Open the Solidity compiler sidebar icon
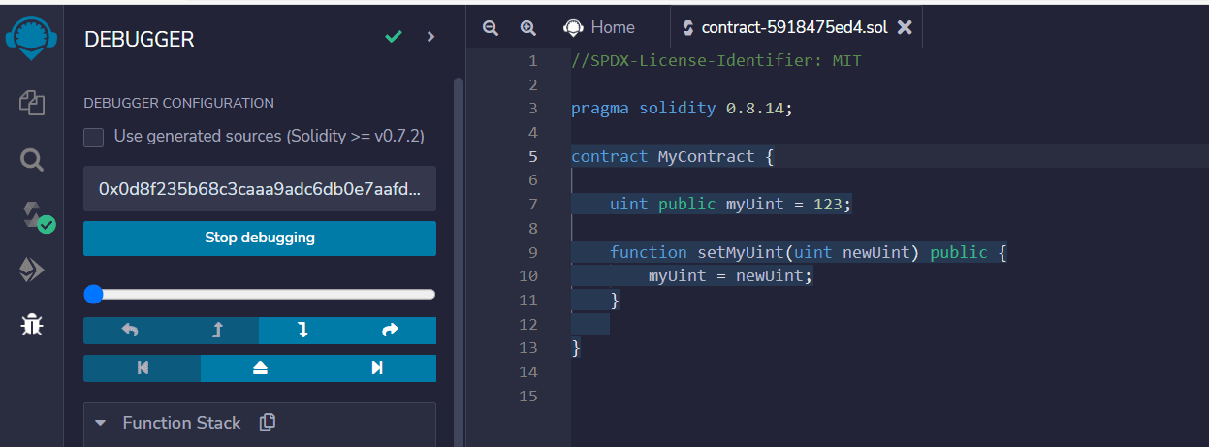Image resolution: width=1209 pixels, height=447 pixels. 36,216
